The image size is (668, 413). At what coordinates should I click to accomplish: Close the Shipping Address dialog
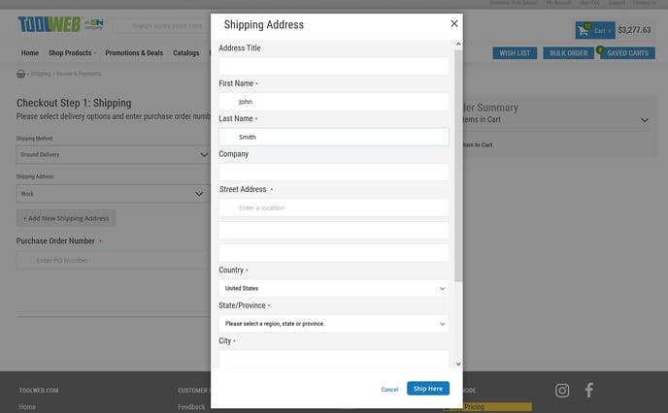point(453,24)
